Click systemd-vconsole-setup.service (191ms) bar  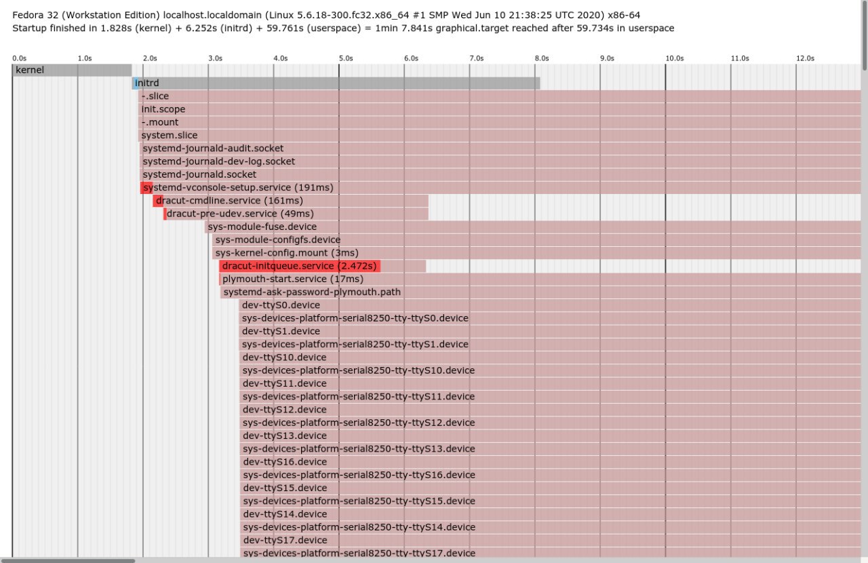coord(500,187)
